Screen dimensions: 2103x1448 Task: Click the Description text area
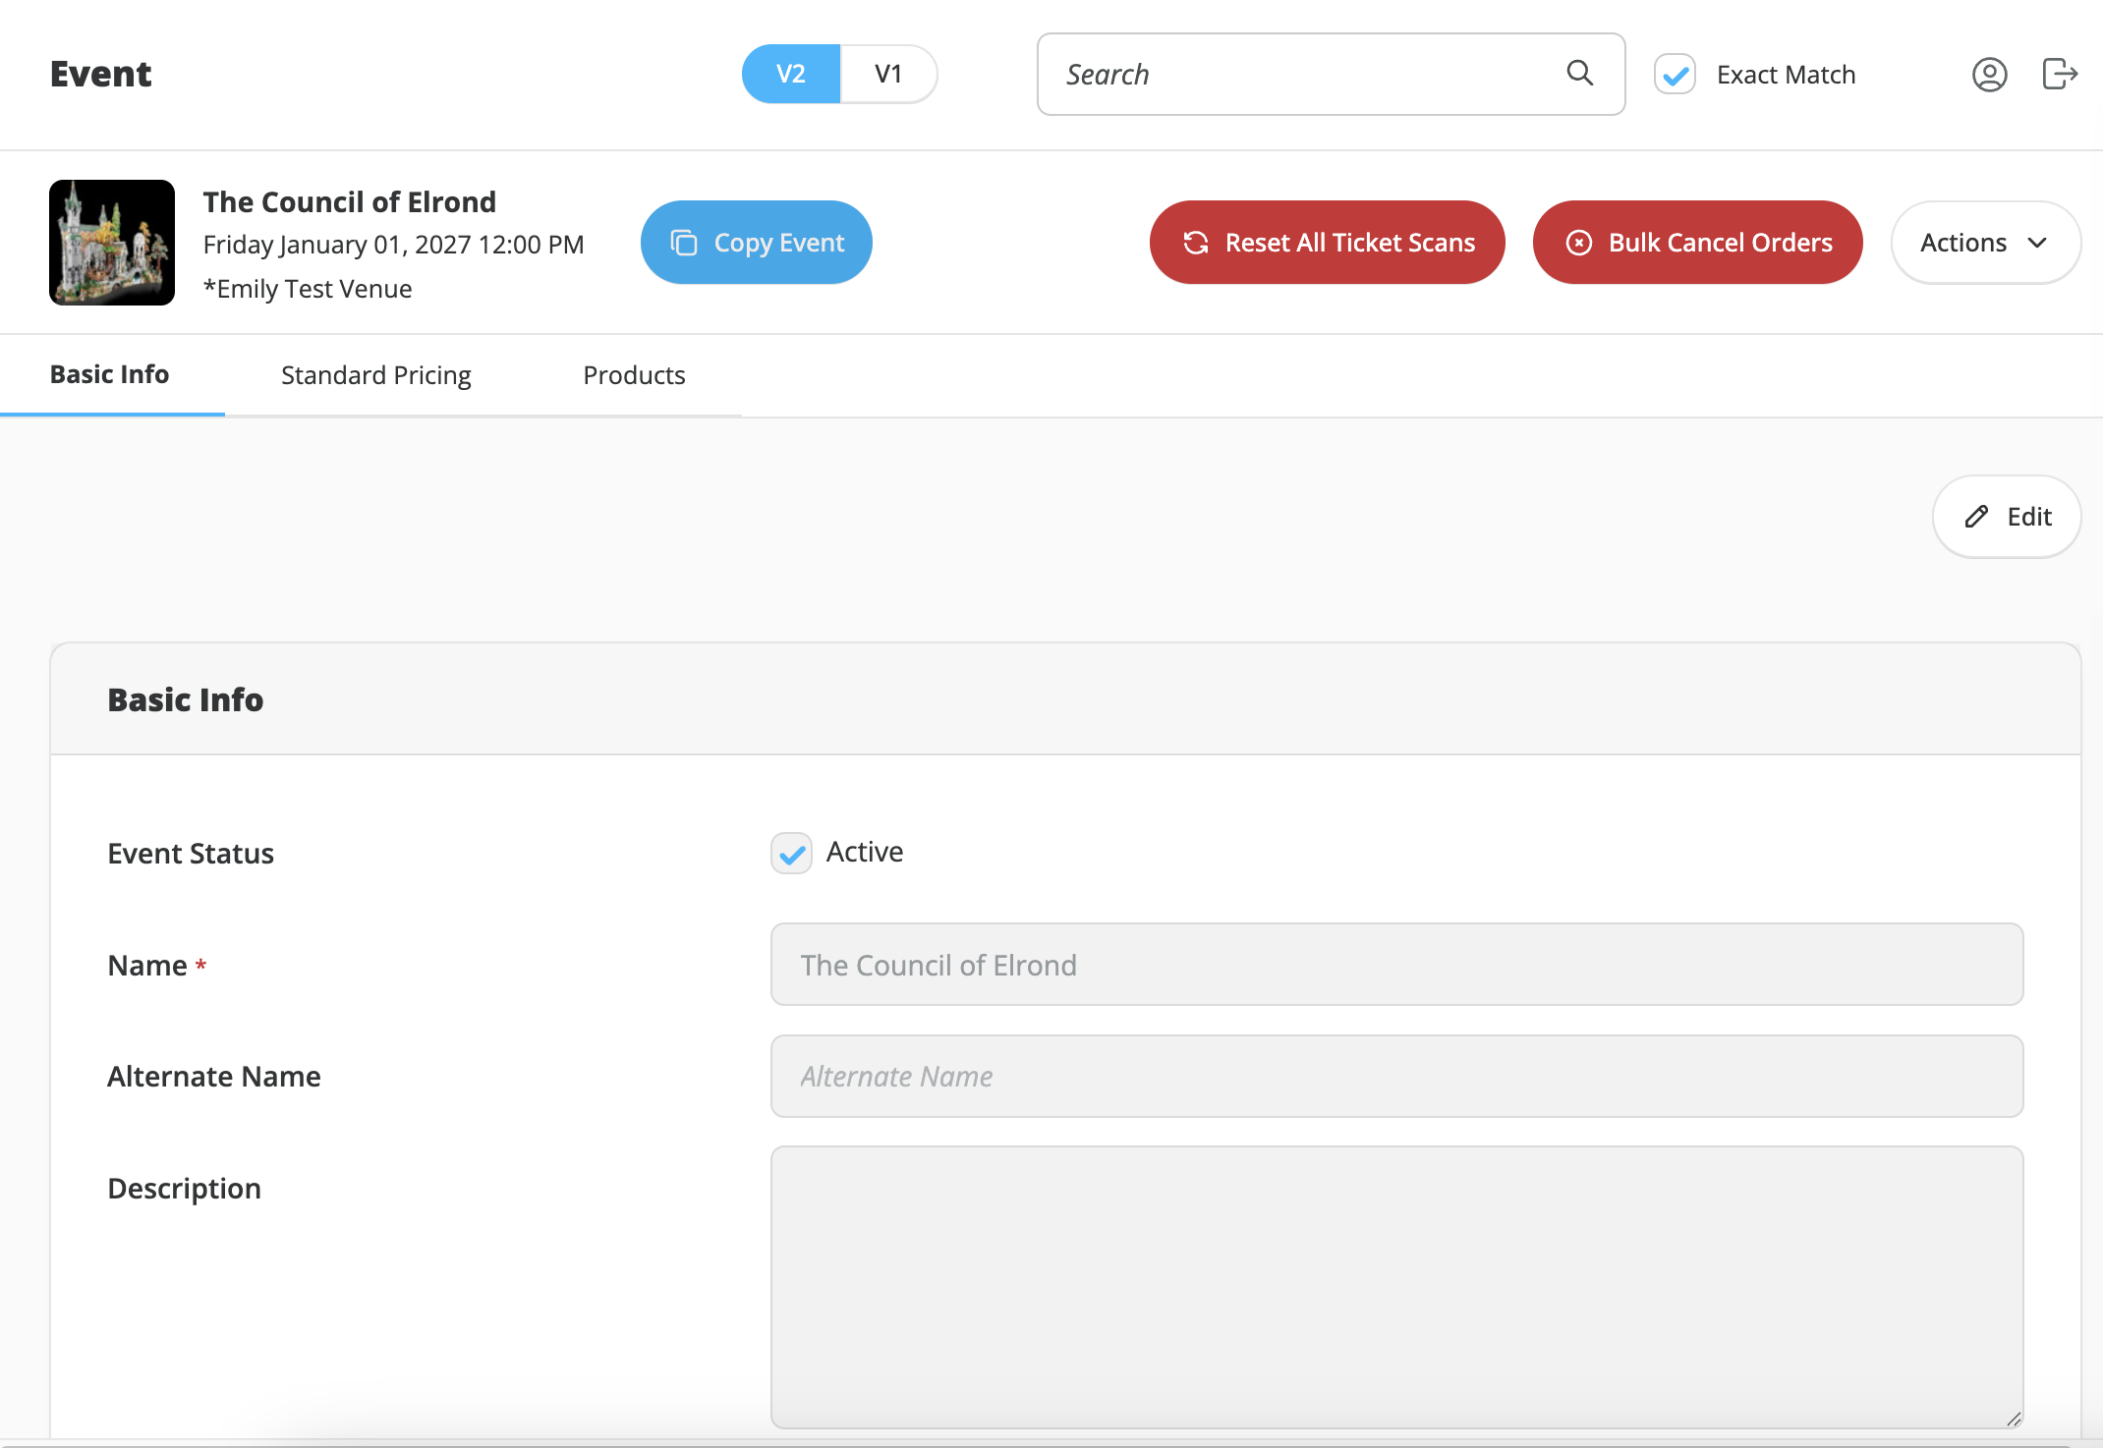point(1396,1287)
